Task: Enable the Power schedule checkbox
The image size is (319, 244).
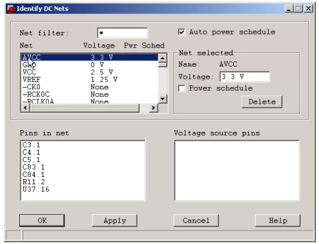Action: click(x=182, y=88)
